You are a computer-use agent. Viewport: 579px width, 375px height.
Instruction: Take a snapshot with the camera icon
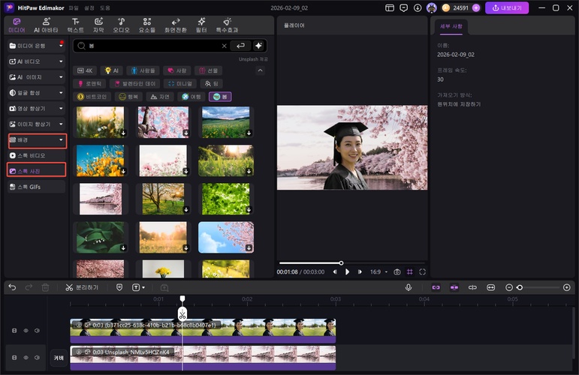(x=397, y=271)
